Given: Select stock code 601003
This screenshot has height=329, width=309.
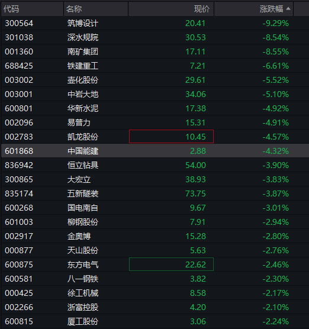Looking at the screenshot, I should point(19,222).
